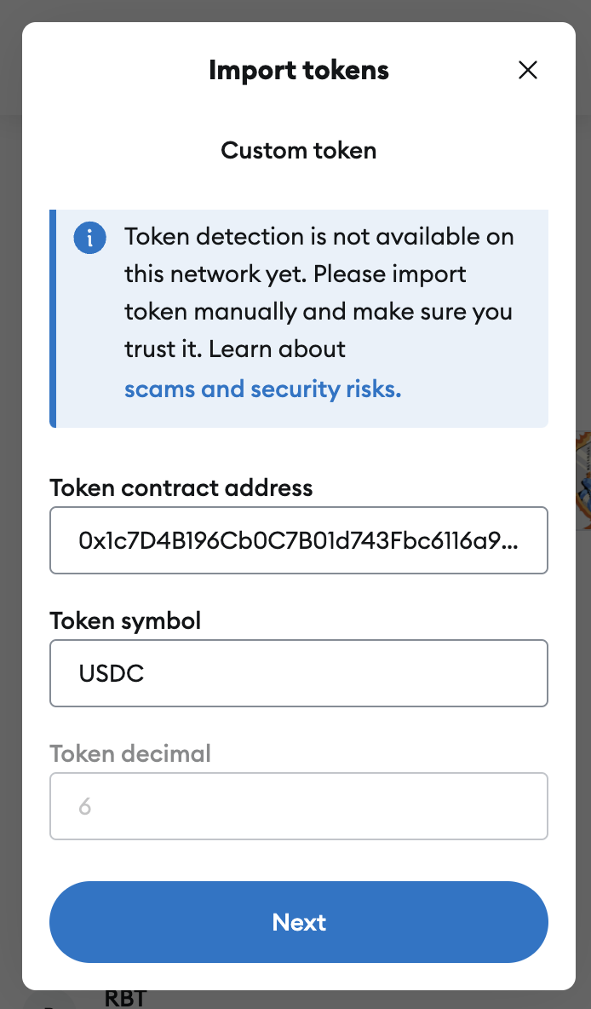
Task: Click the partial image at the right edge
Action: pos(582,477)
